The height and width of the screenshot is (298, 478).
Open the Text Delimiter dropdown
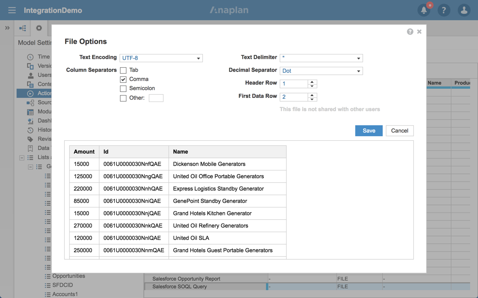321,58
